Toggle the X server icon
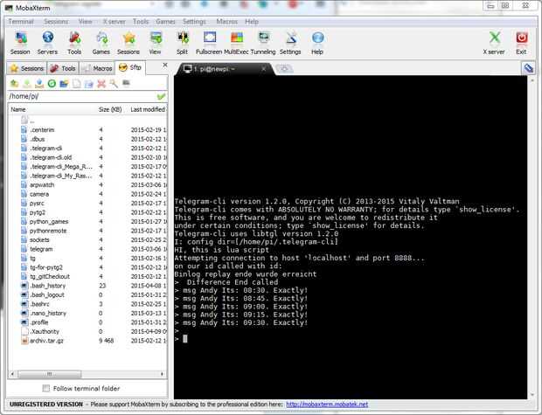The width and height of the screenshot is (542, 415). tap(494, 43)
